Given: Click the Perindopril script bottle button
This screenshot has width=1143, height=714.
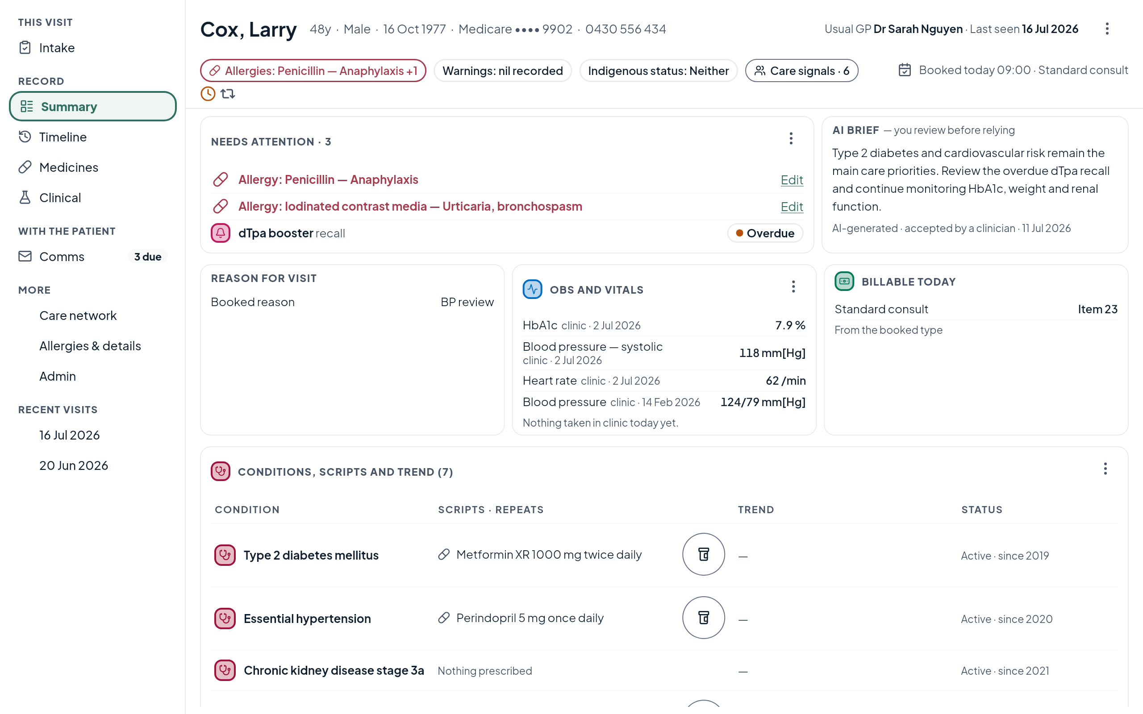Looking at the screenshot, I should click(x=703, y=618).
